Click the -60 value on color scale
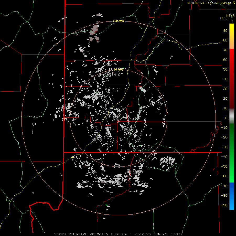The height and width of the screenshot is (236, 236). coord(224,176)
